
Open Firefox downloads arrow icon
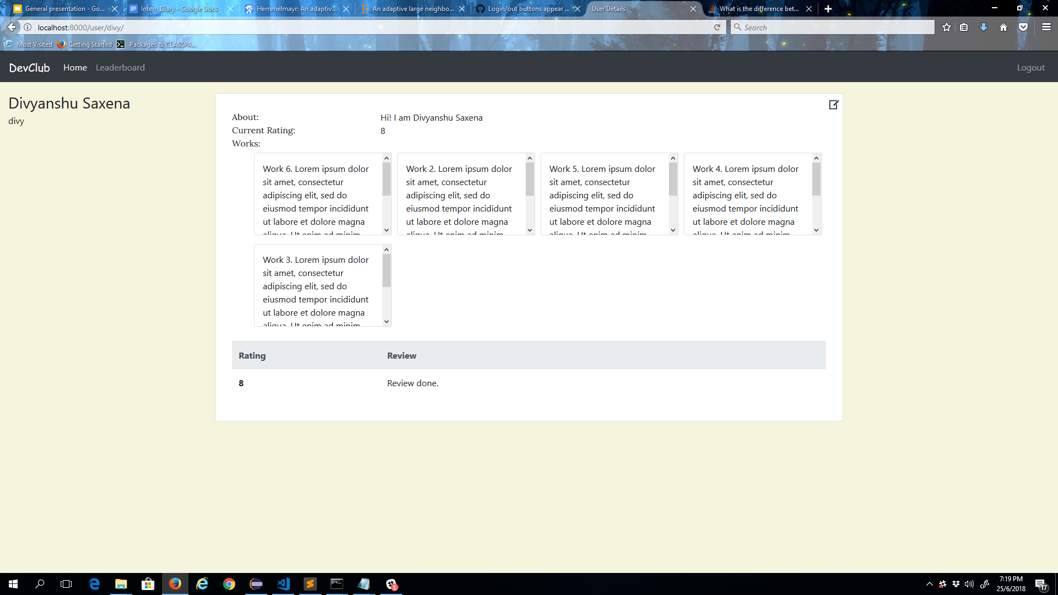coord(984,28)
